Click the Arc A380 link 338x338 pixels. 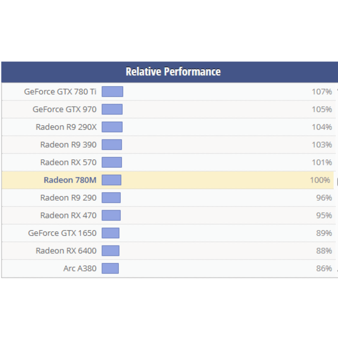[x=80, y=269]
